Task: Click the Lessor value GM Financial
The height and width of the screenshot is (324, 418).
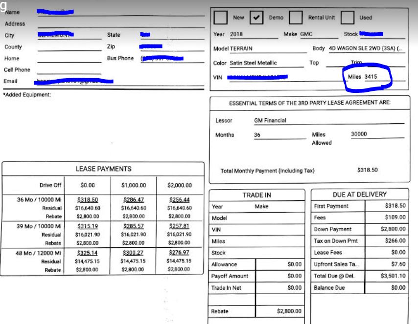Action: click(x=270, y=121)
